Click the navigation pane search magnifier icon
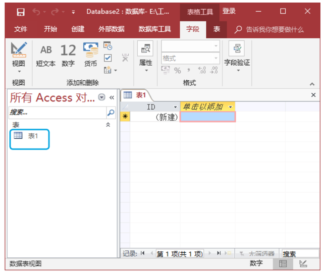The height and width of the screenshot is (272, 323). tap(111, 113)
